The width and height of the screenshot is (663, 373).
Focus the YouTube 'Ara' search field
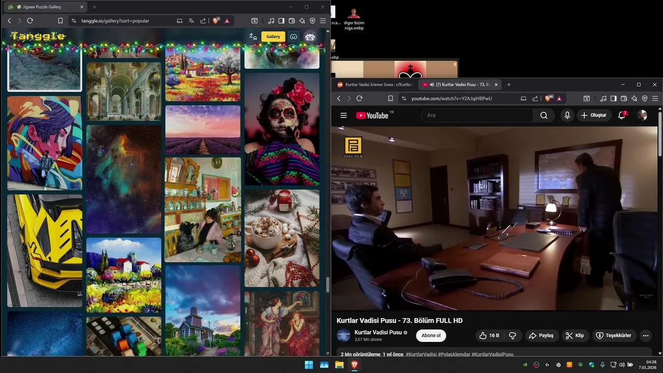tap(477, 115)
